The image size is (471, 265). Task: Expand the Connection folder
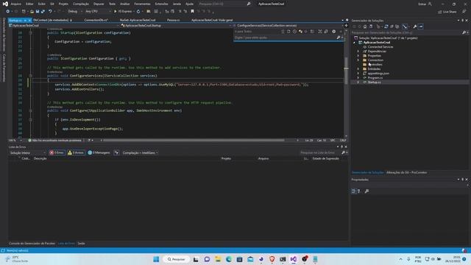pos(358,60)
